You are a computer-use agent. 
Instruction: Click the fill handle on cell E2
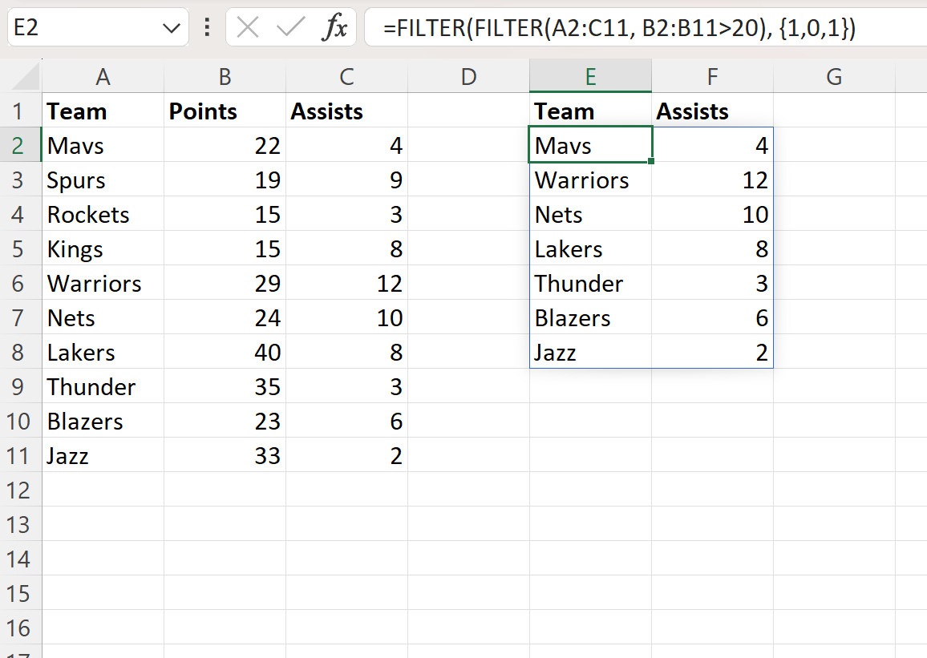click(x=651, y=162)
